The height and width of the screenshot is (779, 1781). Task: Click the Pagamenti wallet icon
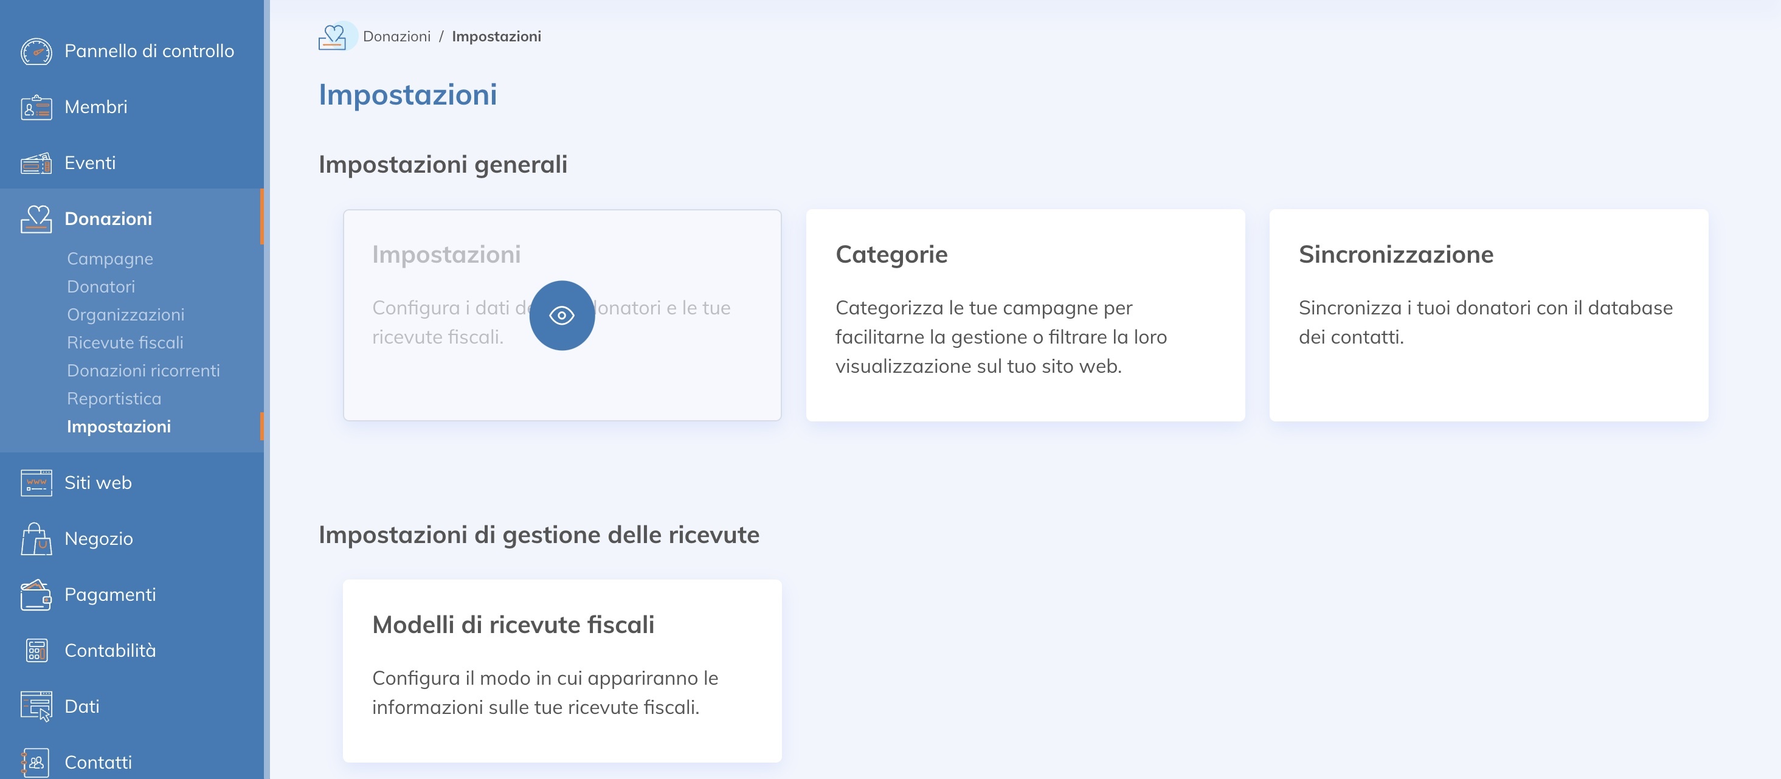pyautogui.click(x=36, y=595)
